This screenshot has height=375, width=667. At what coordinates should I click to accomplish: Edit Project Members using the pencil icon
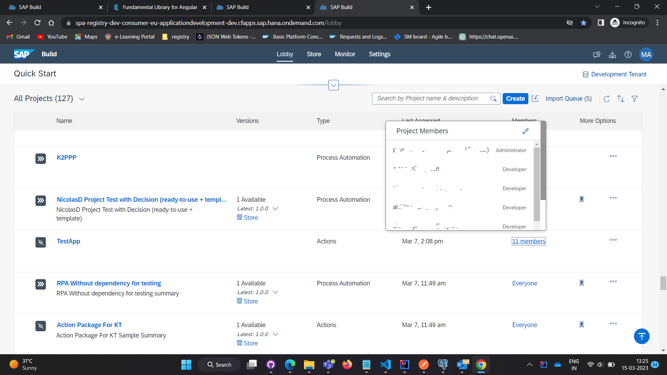click(x=526, y=131)
